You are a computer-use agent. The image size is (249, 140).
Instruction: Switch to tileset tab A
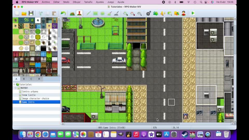coord(16,79)
